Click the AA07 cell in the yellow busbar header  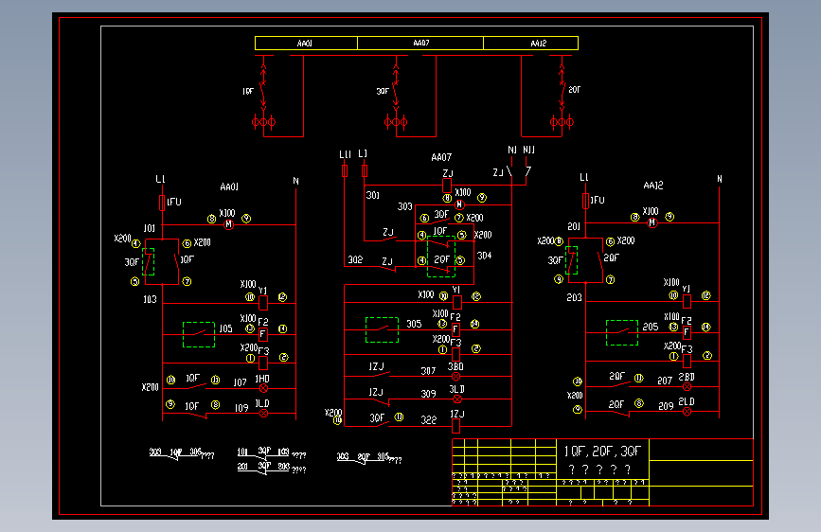420,43
